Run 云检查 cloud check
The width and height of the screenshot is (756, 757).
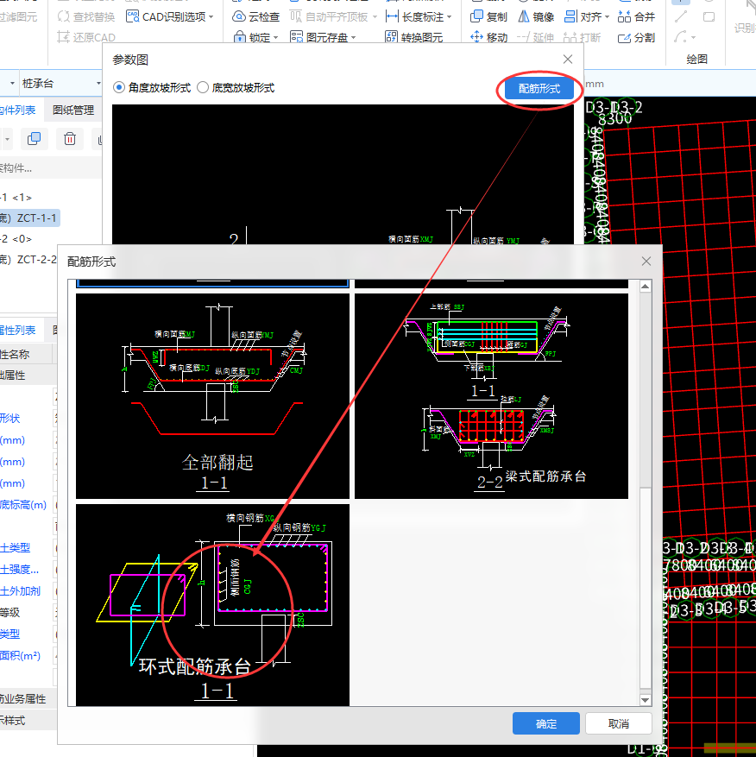pos(255,17)
